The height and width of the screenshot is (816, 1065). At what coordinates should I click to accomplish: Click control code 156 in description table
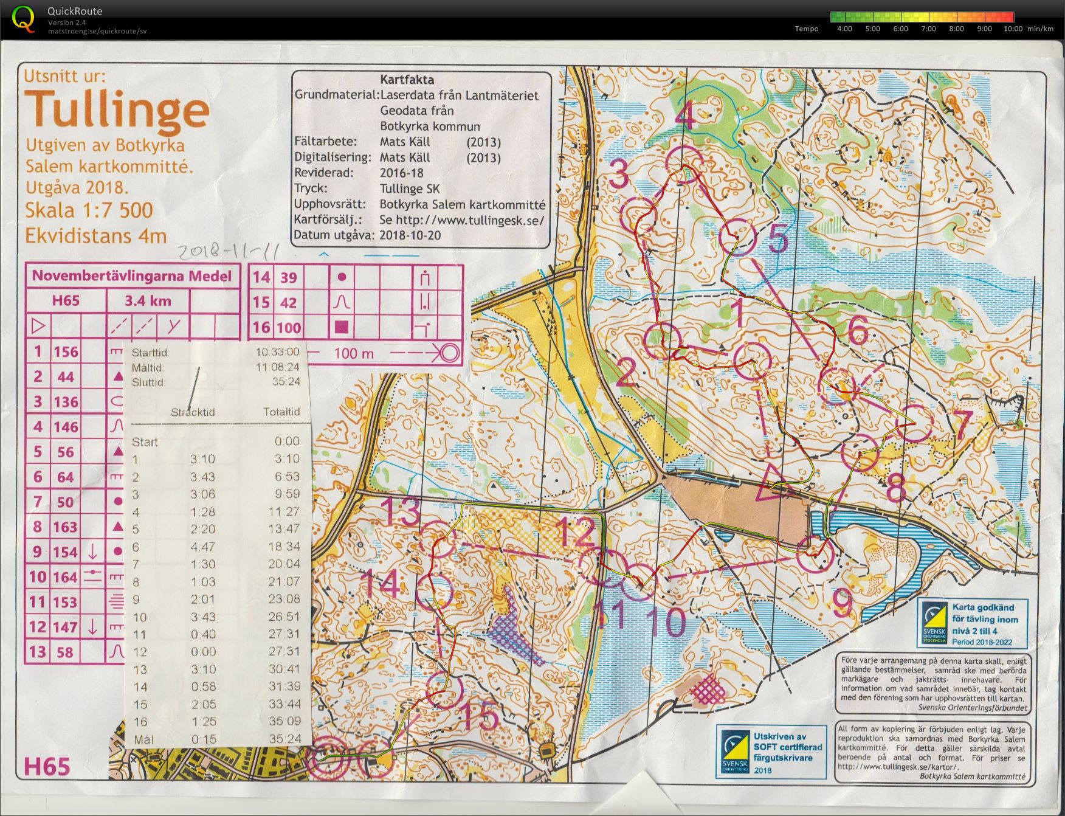point(66,352)
